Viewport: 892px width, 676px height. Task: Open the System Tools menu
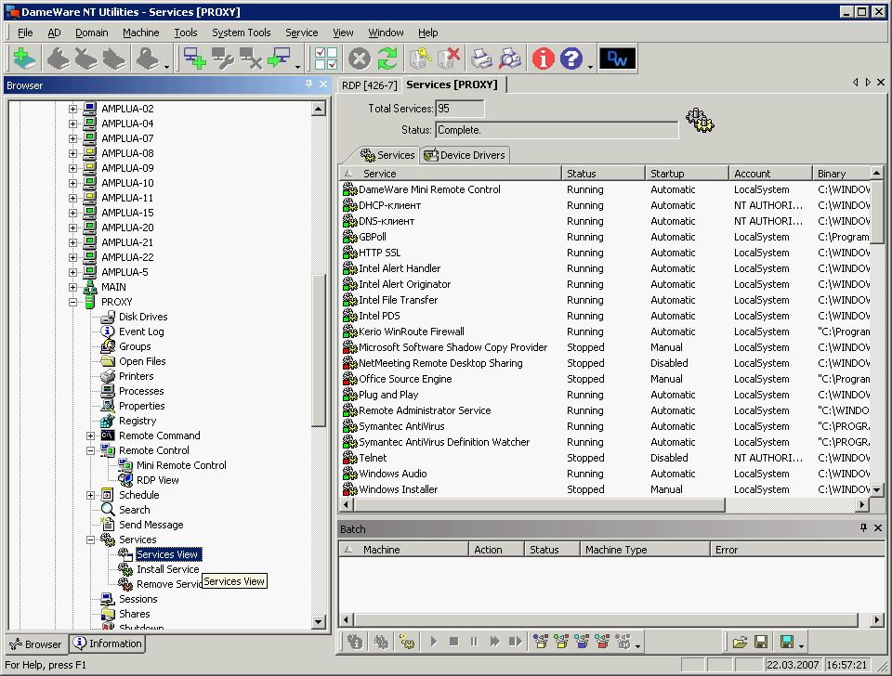pyautogui.click(x=241, y=32)
